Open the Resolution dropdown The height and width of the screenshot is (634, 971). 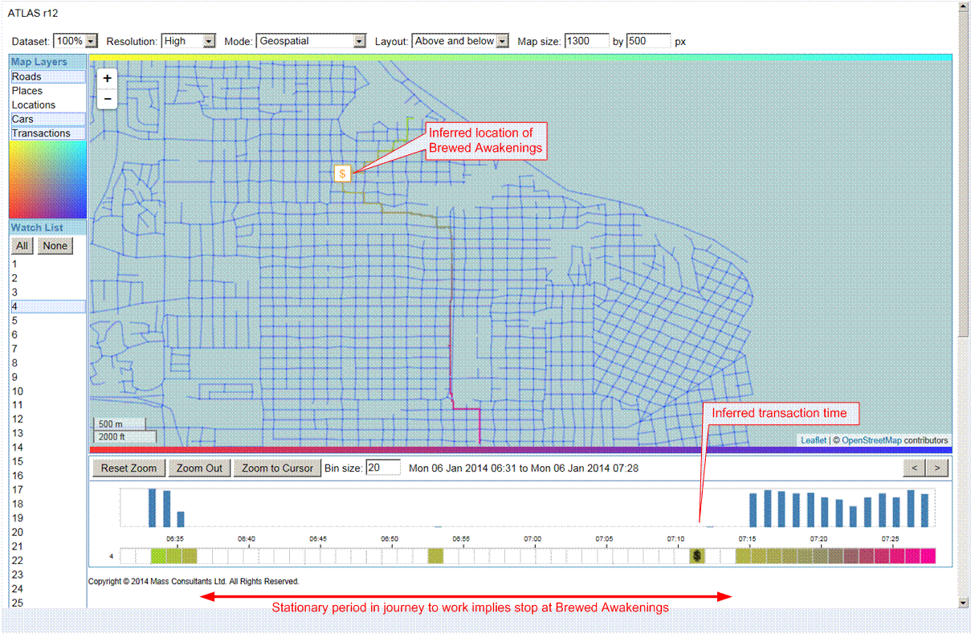tap(189, 41)
